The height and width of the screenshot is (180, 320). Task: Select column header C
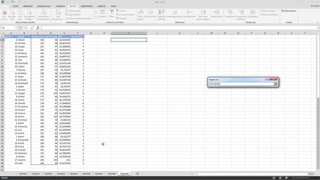coord(37,33)
